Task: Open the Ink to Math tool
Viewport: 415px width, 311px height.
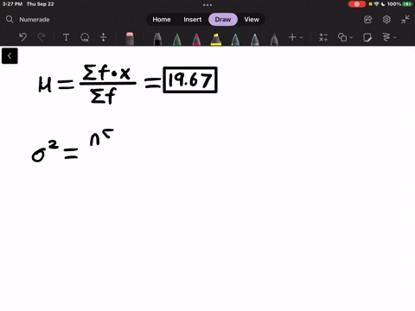Action: pyautogui.click(x=323, y=37)
